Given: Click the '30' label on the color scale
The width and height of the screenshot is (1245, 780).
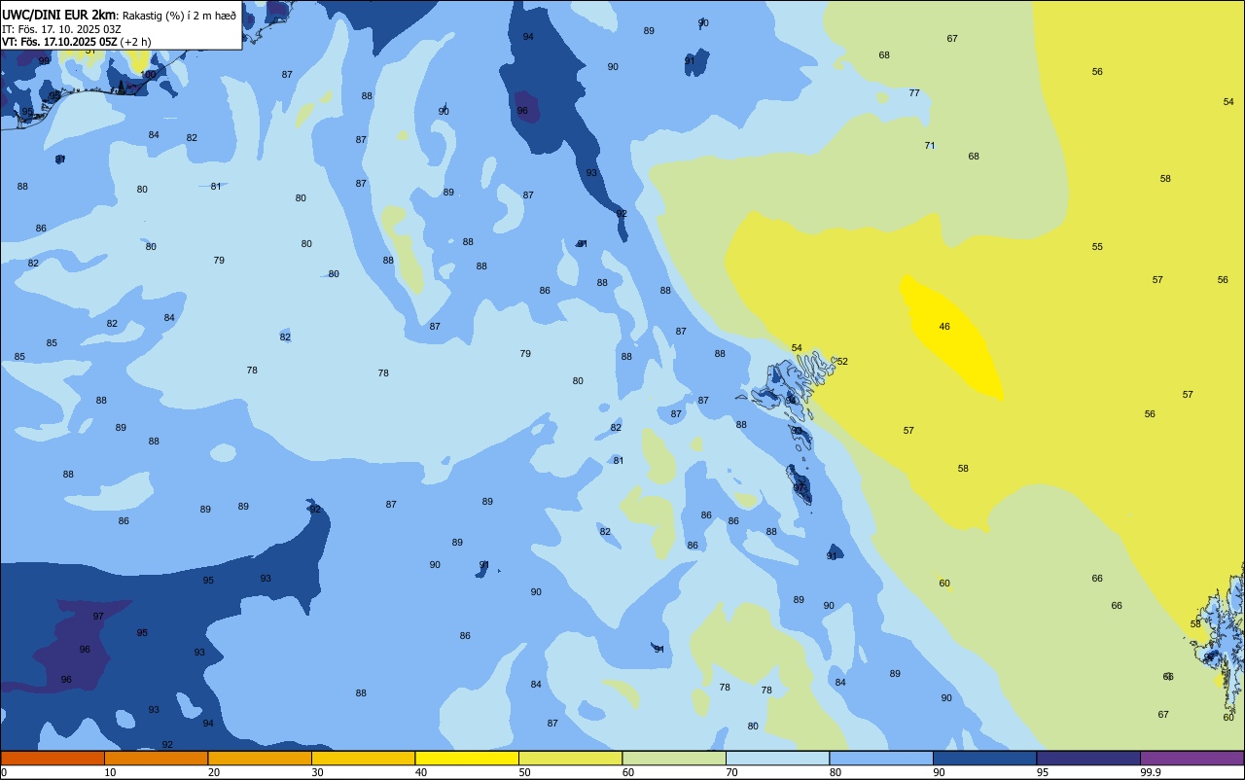Looking at the screenshot, I should (x=317, y=772).
